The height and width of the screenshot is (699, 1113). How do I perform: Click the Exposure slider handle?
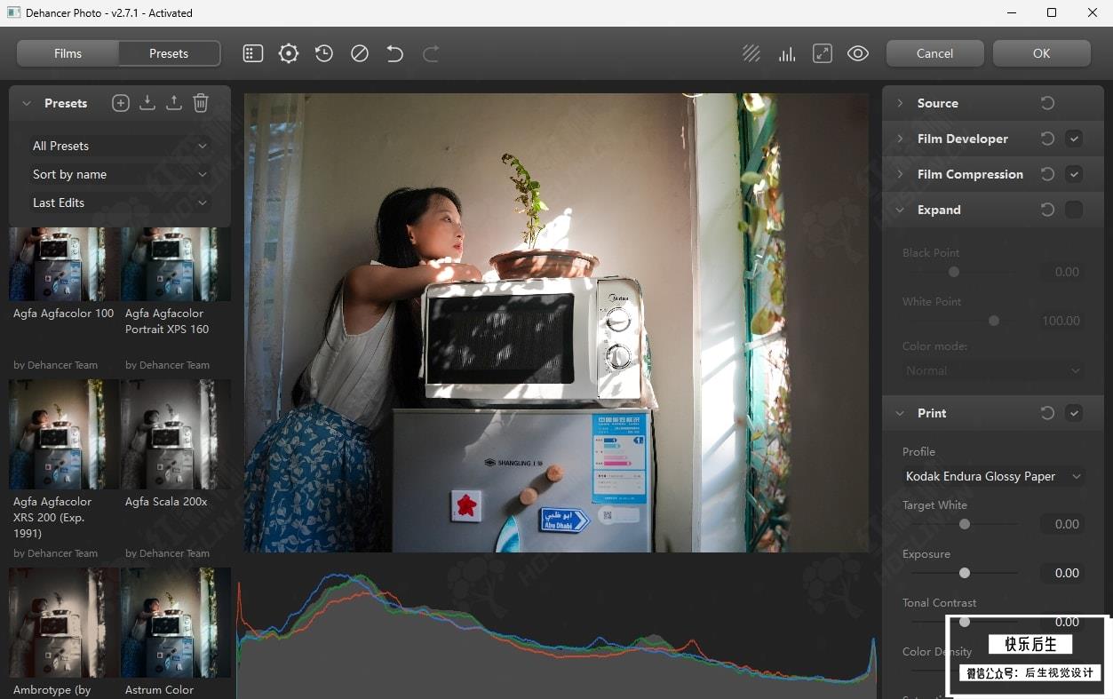[965, 573]
